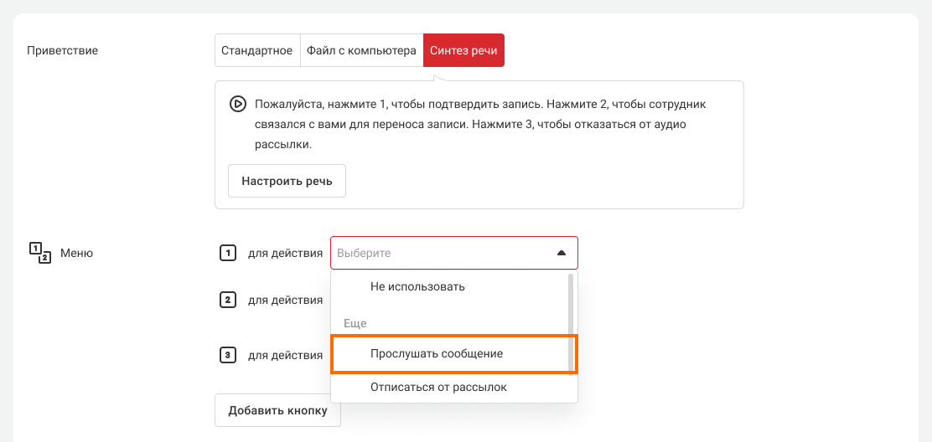Click the Приветствие label
The height and width of the screenshot is (442, 932).
click(63, 50)
